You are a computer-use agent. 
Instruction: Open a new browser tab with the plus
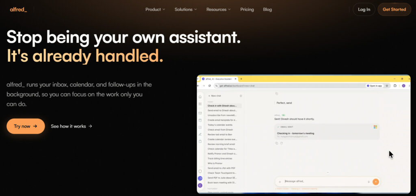coord(241,79)
